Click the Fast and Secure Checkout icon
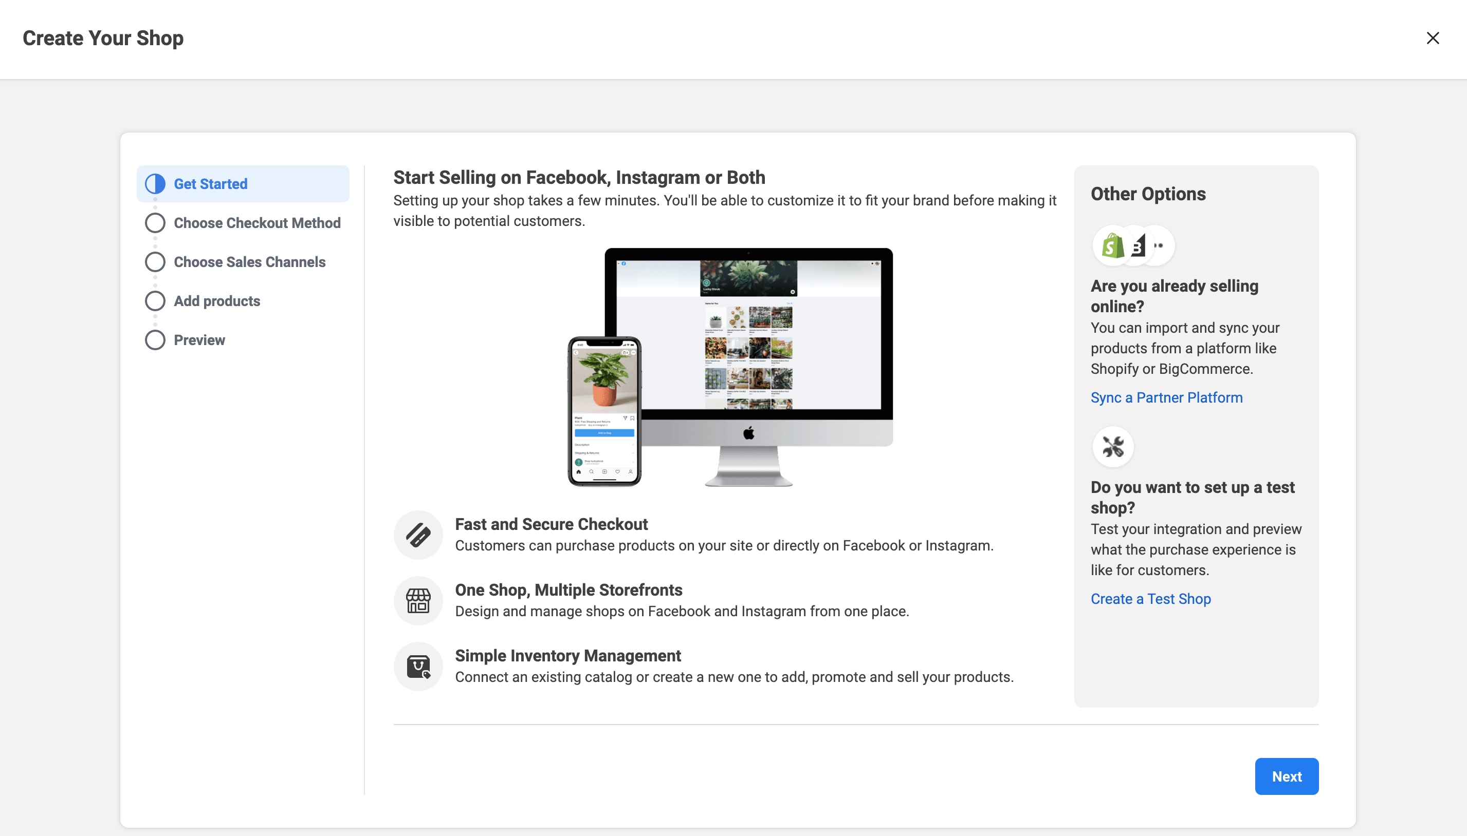This screenshot has width=1467, height=836. tap(418, 535)
